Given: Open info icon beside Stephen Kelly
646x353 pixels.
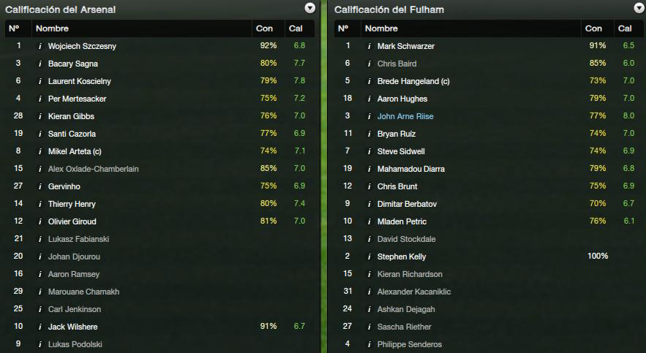Looking at the screenshot, I should [369, 257].
